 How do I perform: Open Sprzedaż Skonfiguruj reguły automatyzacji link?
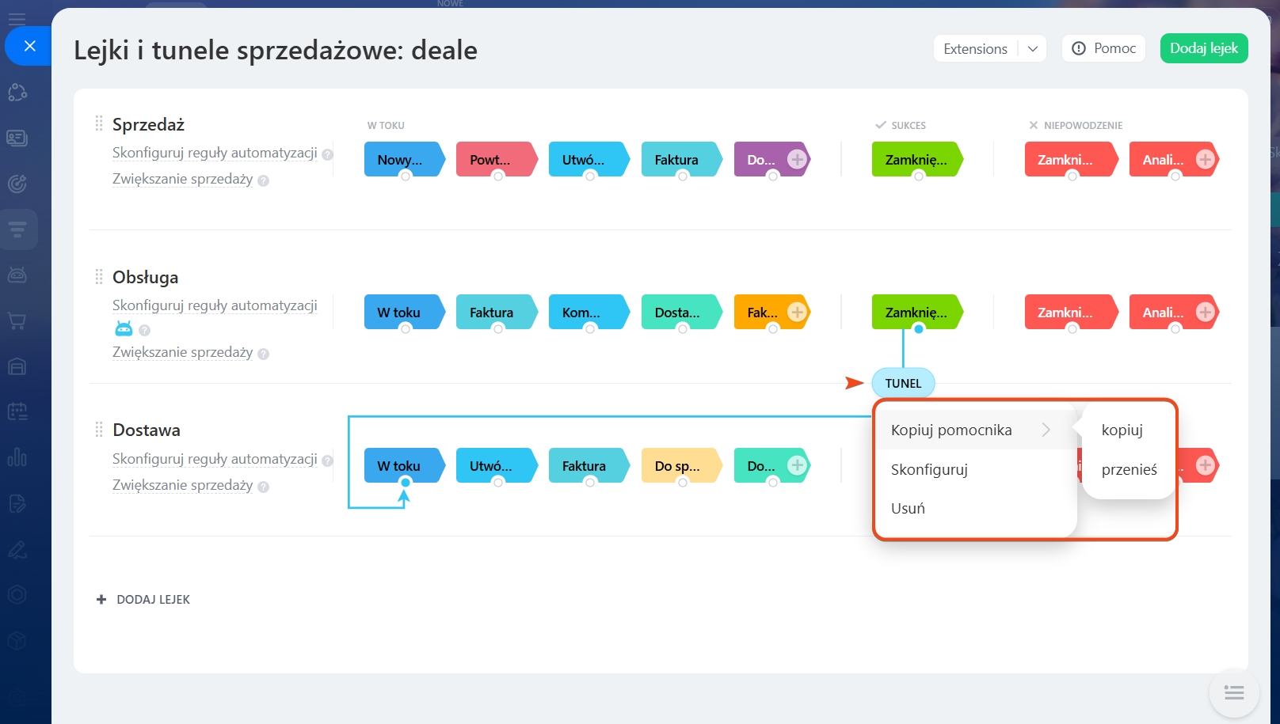coord(215,153)
